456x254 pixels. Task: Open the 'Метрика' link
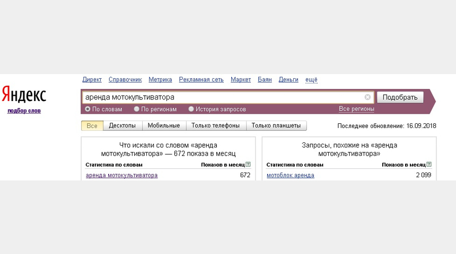160,79
